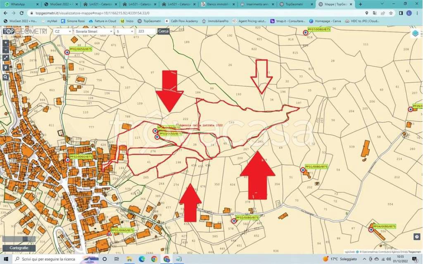423x264 pixels.
Task: Click the parcel number field showing 223
Action: pyautogui.click(x=146, y=31)
